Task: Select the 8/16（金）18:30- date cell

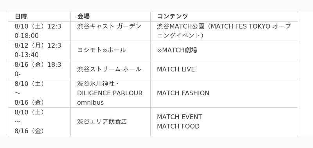Action: point(40,70)
